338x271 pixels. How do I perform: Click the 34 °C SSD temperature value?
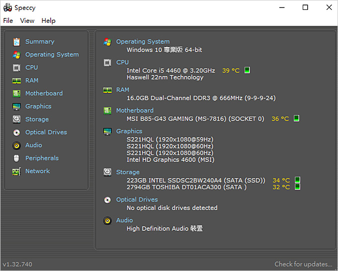281,180
